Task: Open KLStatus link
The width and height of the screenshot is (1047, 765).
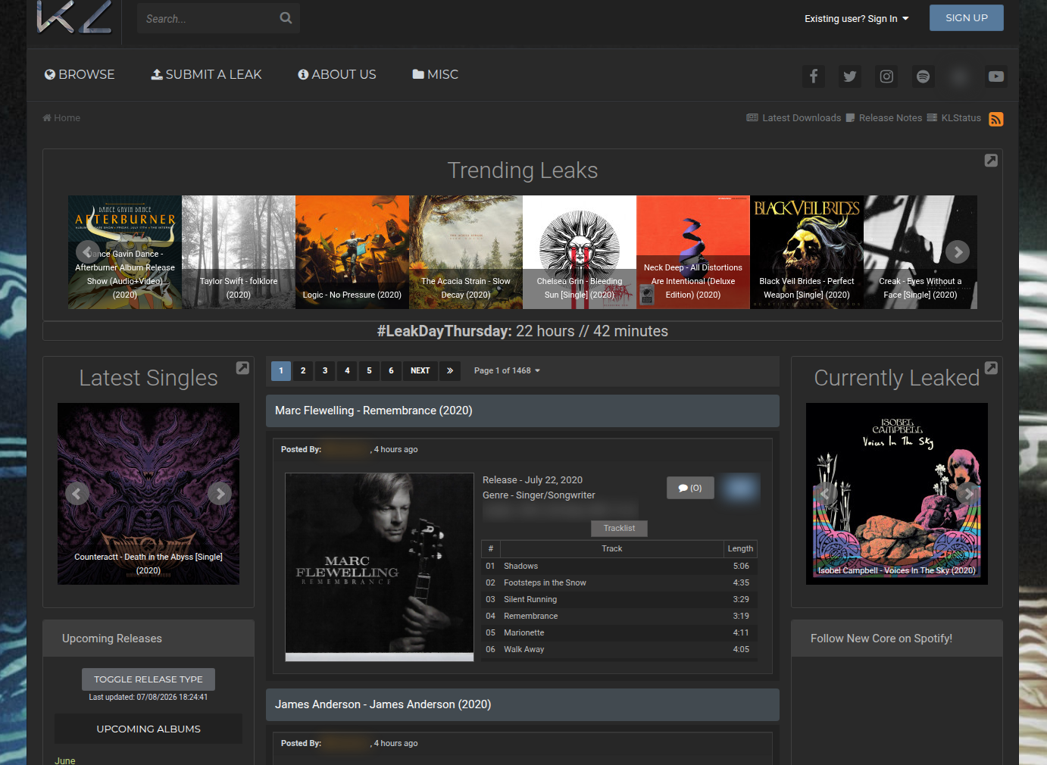Action: [x=954, y=118]
